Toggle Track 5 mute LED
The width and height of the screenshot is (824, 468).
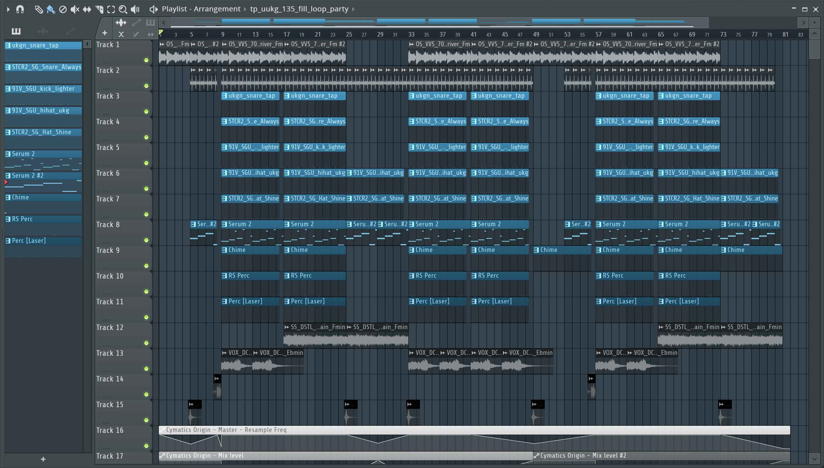point(146,163)
